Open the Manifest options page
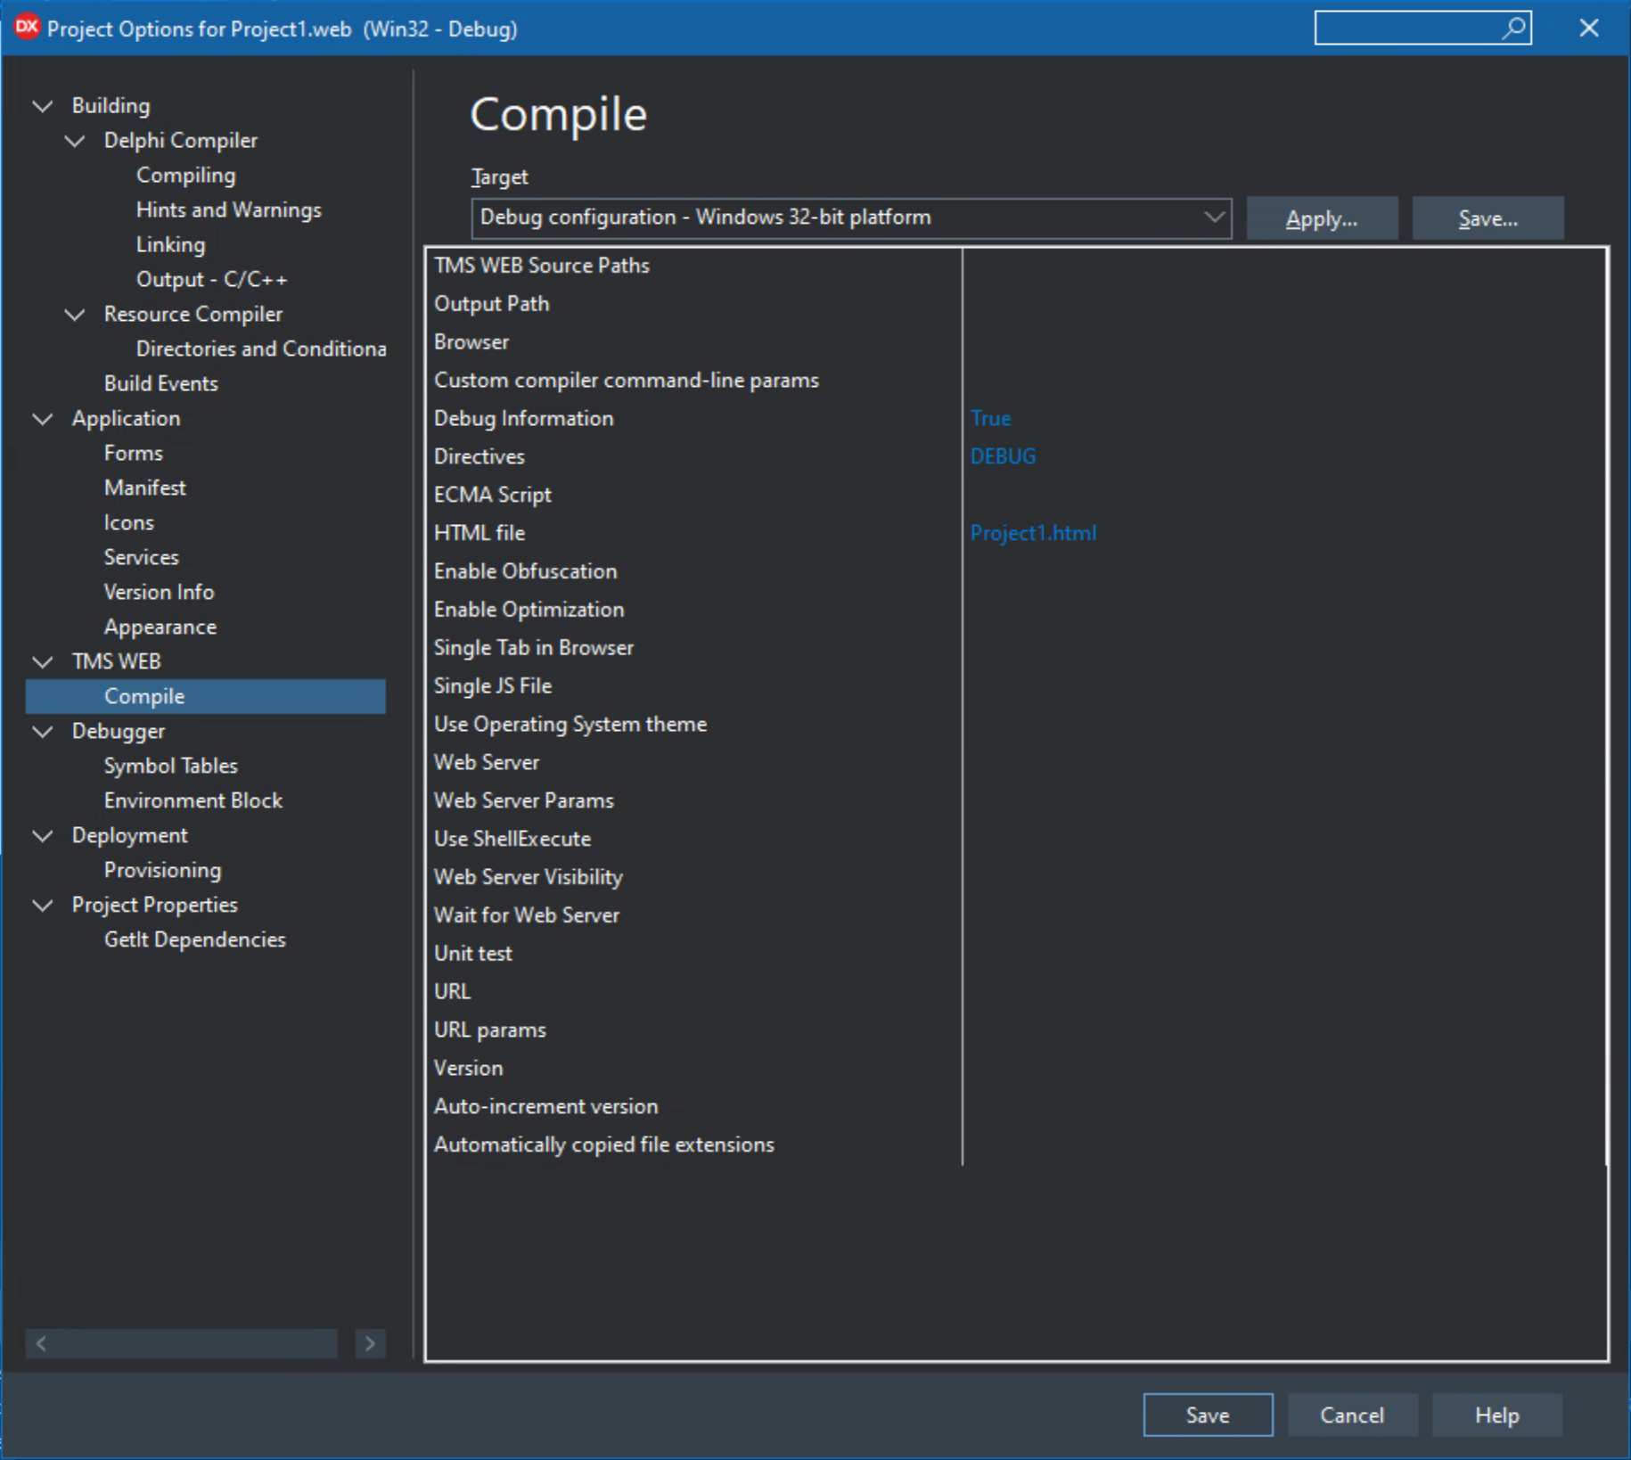 144,488
